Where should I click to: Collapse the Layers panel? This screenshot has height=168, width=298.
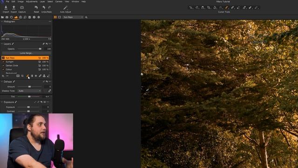pyautogui.click(x=2, y=44)
